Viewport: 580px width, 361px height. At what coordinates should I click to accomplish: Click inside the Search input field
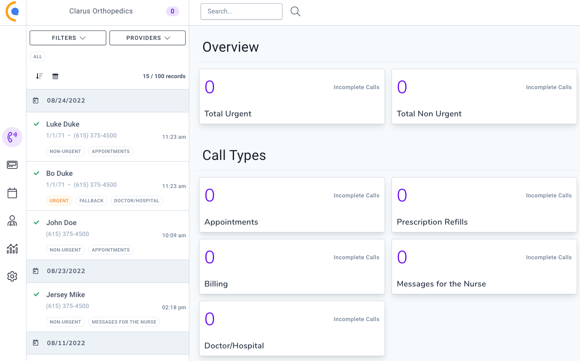click(241, 11)
